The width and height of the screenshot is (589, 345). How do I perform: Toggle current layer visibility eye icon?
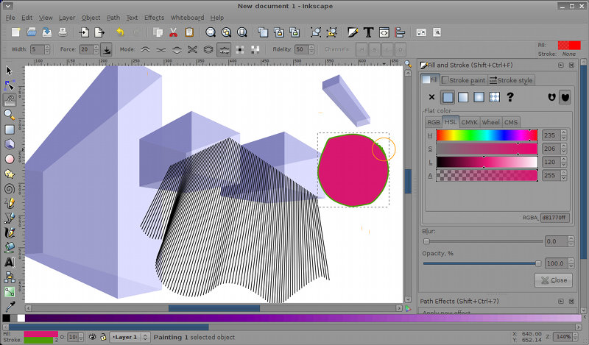tap(93, 337)
